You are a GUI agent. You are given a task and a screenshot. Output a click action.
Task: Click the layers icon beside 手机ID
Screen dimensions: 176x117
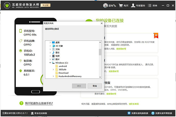(x=21, y=51)
